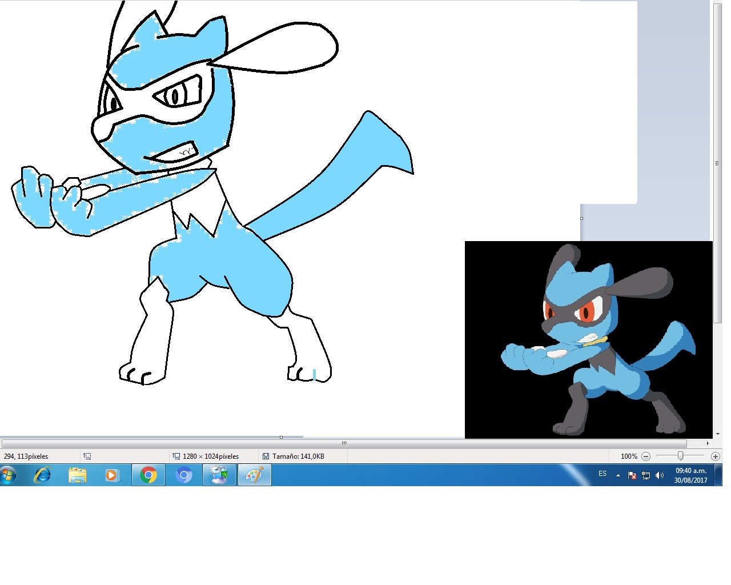Viewport: 731px width, 585px height.
Task: Click the file size disk icon
Action: (x=266, y=456)
